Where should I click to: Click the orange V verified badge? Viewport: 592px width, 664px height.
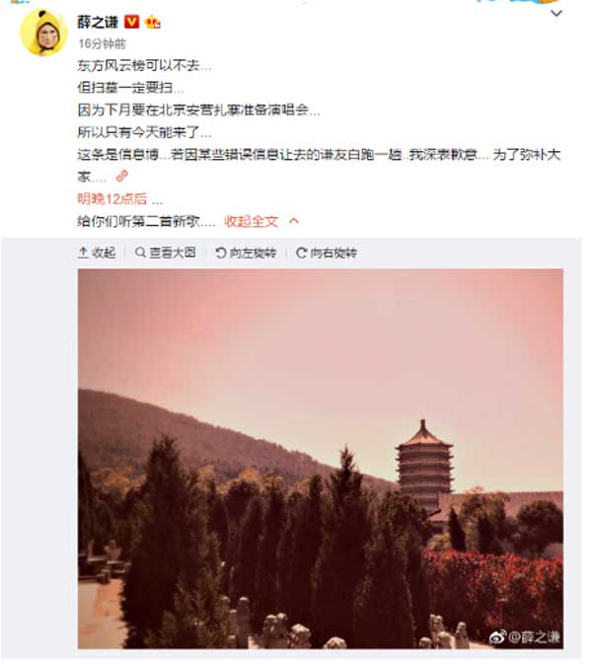coord(131,22)
